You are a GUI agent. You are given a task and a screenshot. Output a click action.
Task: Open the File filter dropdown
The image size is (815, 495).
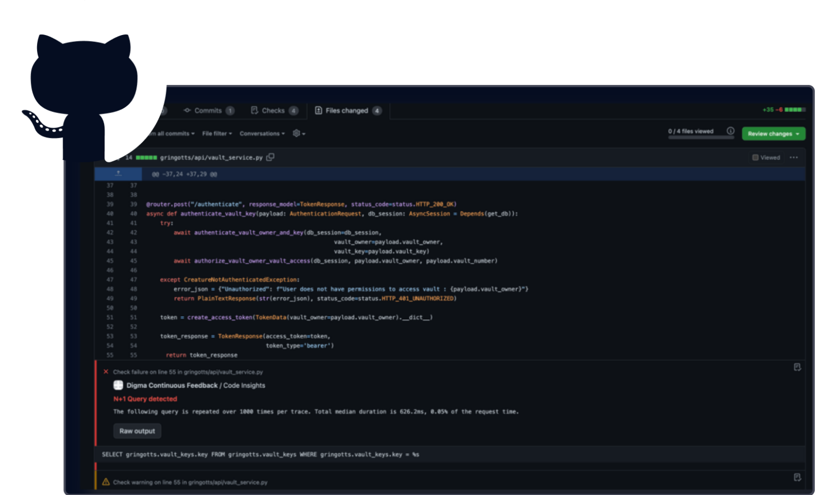(x=216, y=134)
